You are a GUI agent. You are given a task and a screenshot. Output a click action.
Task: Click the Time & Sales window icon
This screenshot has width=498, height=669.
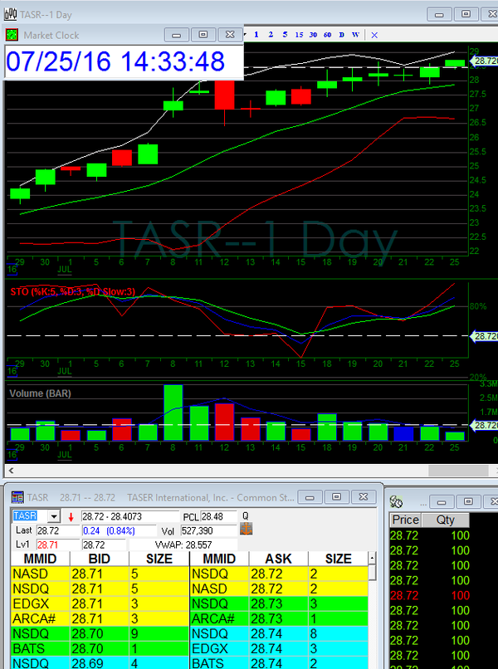pyautogui.click(x=397, y=502)
